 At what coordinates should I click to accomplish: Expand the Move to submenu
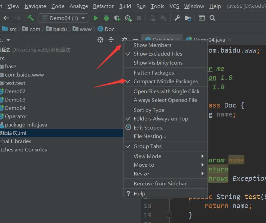coord(166,165)
